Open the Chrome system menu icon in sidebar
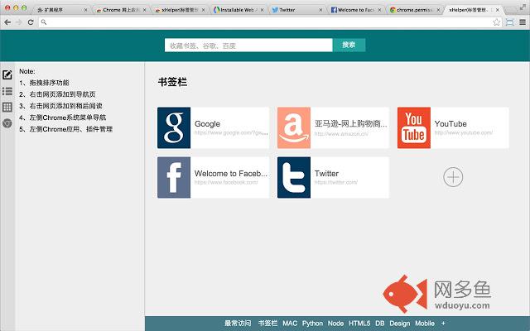This screenshot has height=331, width=530. [x=7, y=123]
